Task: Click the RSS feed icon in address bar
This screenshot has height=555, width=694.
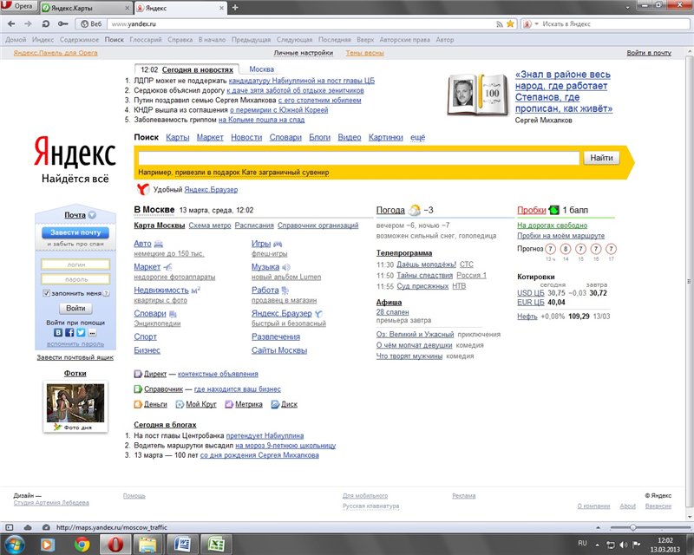Action: coord(500,24)
